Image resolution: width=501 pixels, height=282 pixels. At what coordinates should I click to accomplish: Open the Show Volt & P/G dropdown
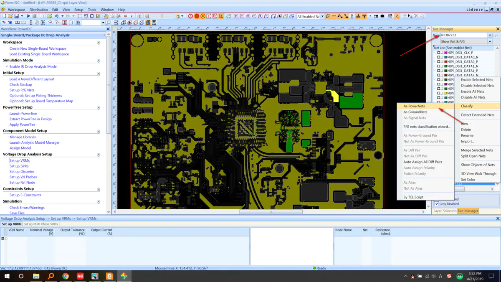coord(490,41)
